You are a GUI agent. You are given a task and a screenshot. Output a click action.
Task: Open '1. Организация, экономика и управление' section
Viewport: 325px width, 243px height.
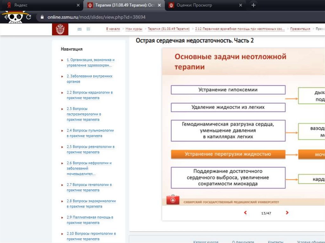[90, 62]
